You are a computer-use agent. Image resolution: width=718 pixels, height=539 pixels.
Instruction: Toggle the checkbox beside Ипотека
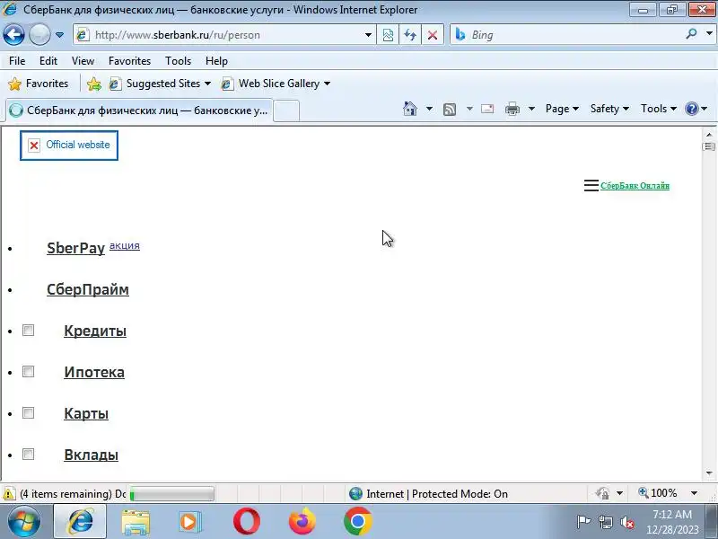click(29, 372)
